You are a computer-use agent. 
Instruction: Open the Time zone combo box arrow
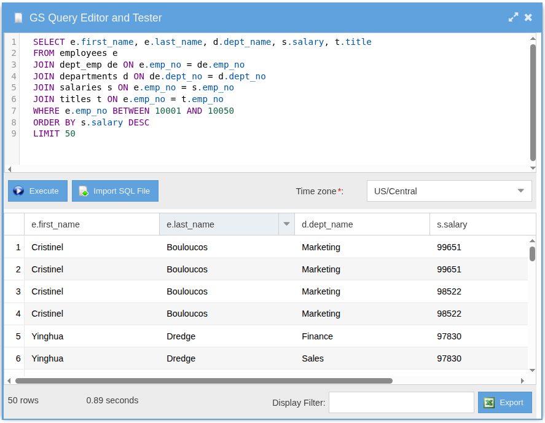(x=520, y=191)
